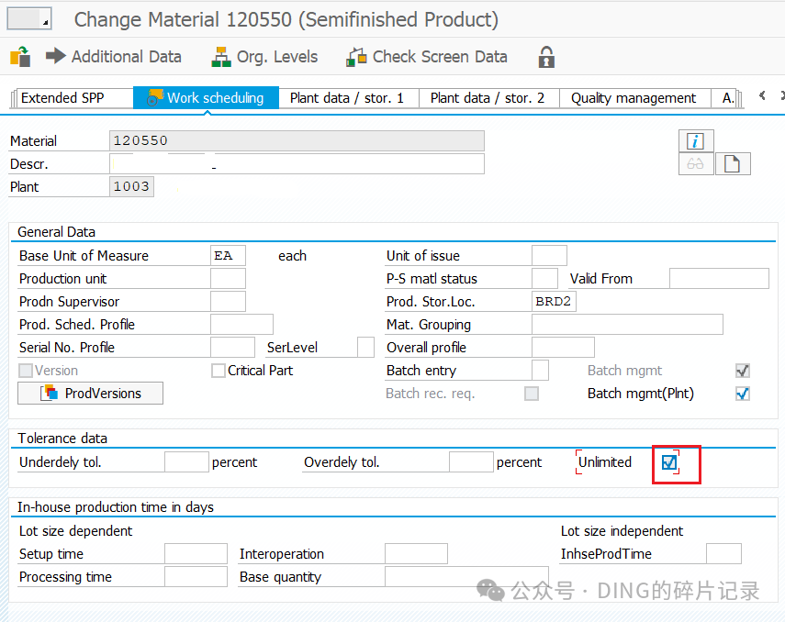
Task: Toggle the Batch mgmt checkbox
Action: coord(743,371)
